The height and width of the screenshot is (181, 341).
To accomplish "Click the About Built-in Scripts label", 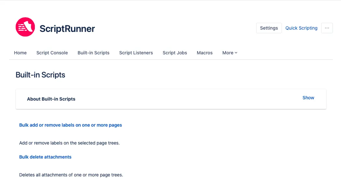I will 51,99.
